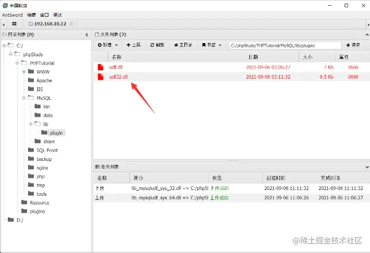
Task: Collapse the file list panel chevron
Action: pos(367,35)
